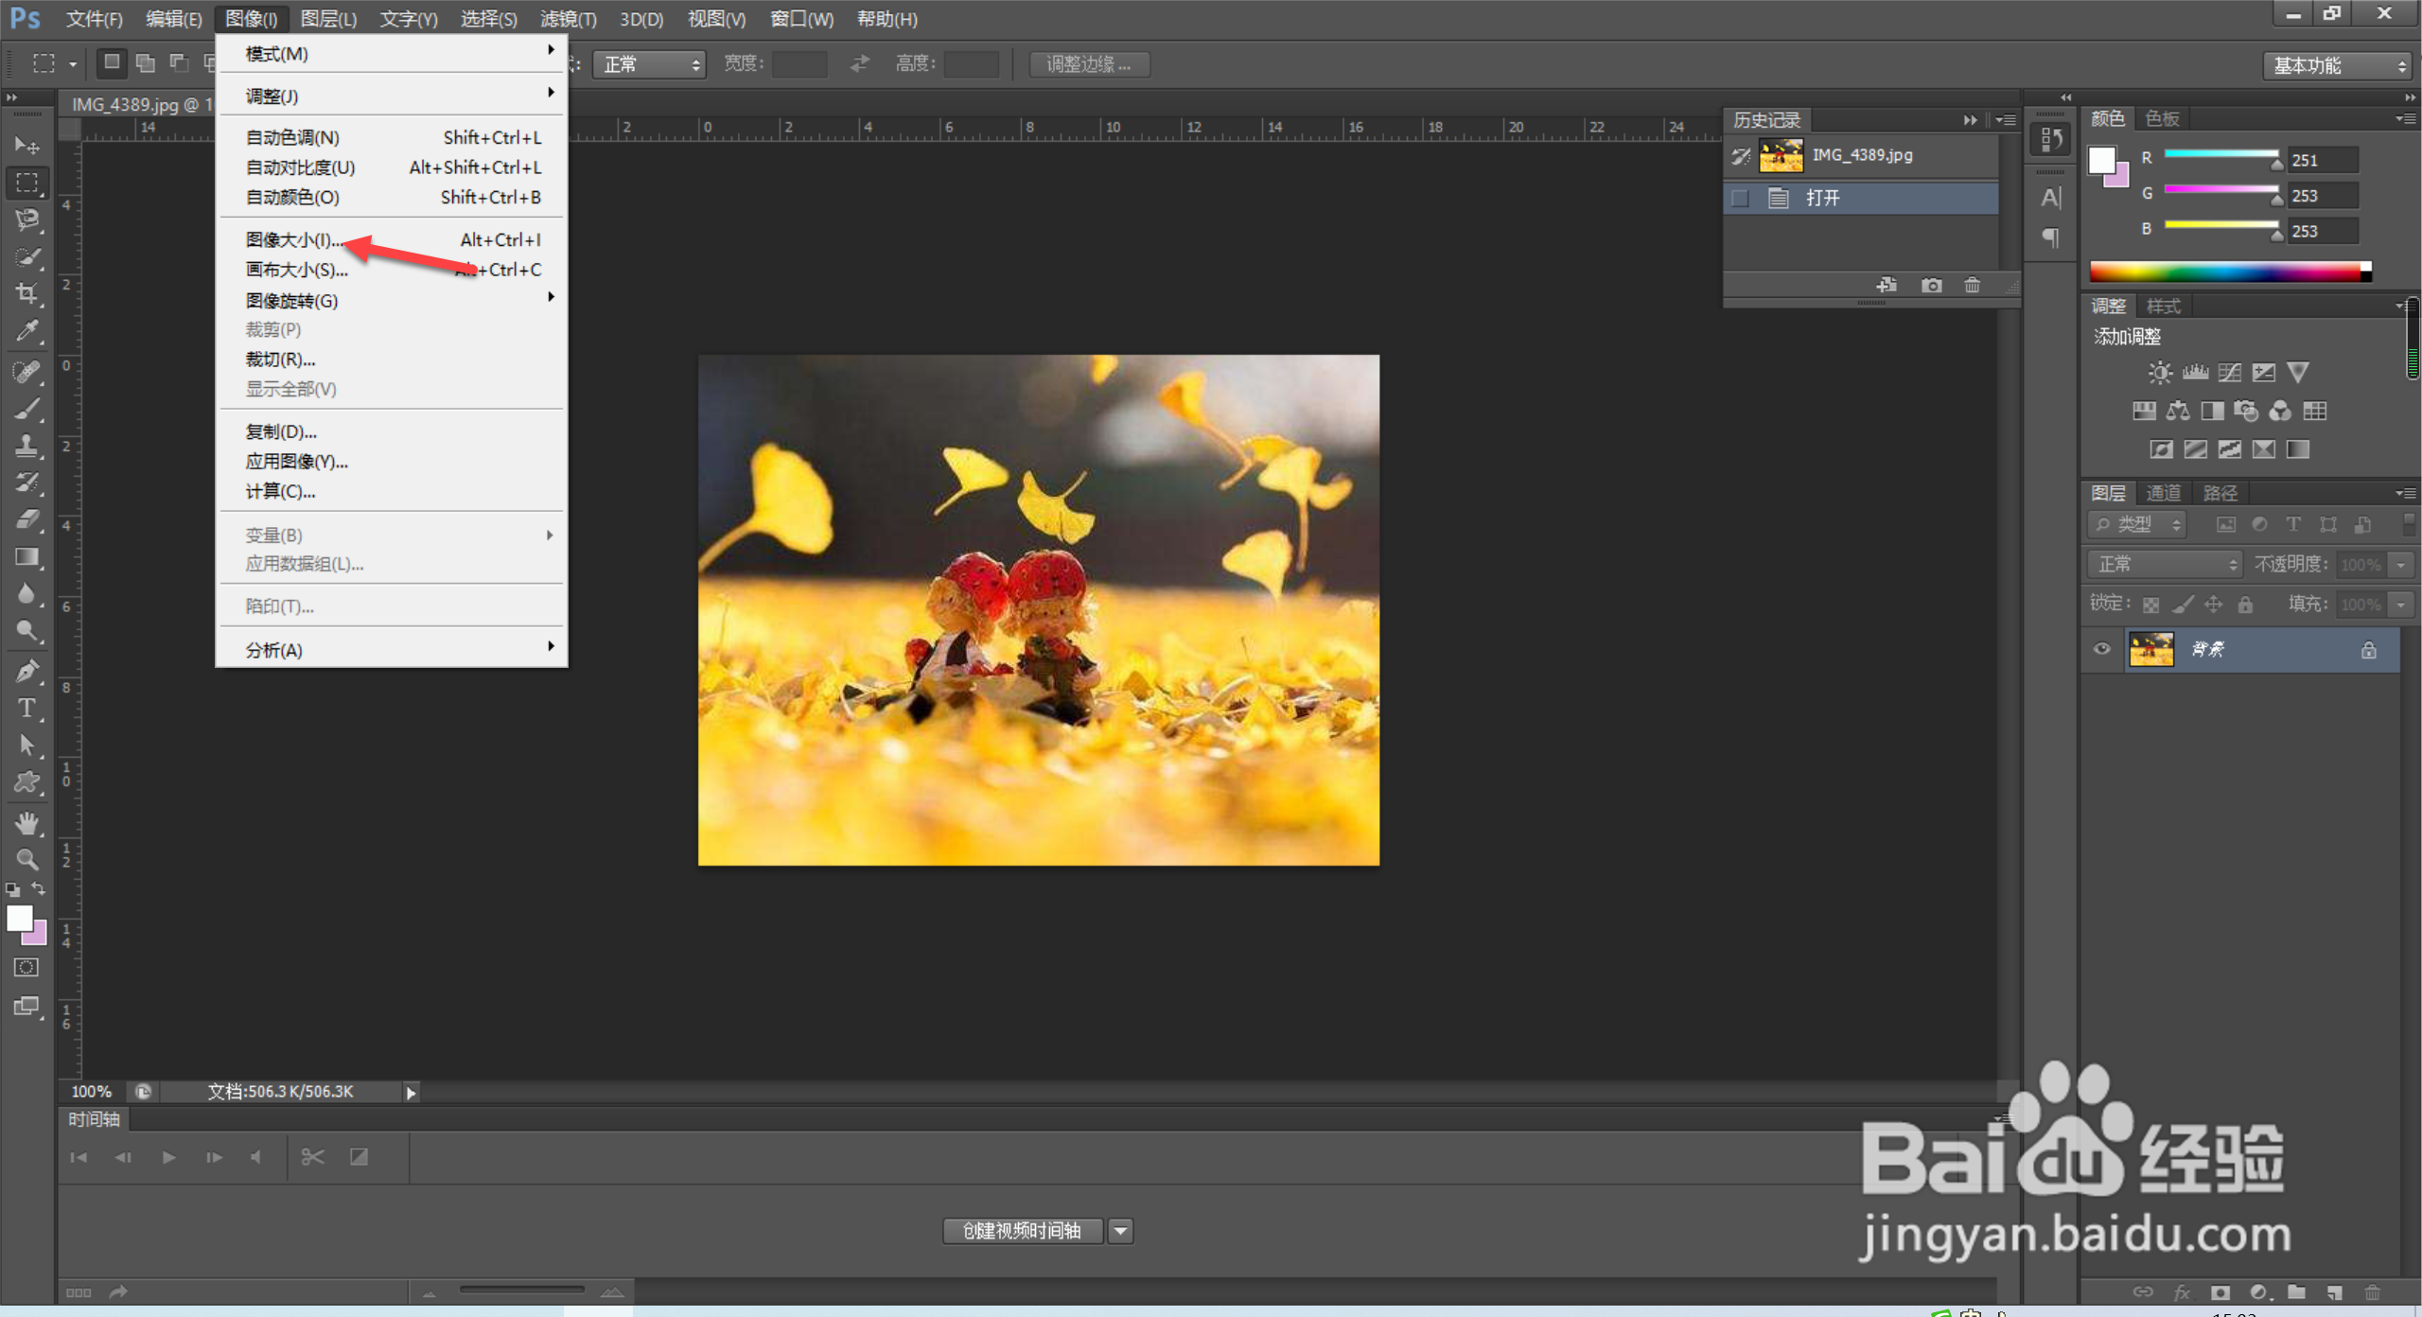Viewport: 2422px width, 1317px height.
Task: Choose 裁切(R) command
Action: click(x=394, y=360)
